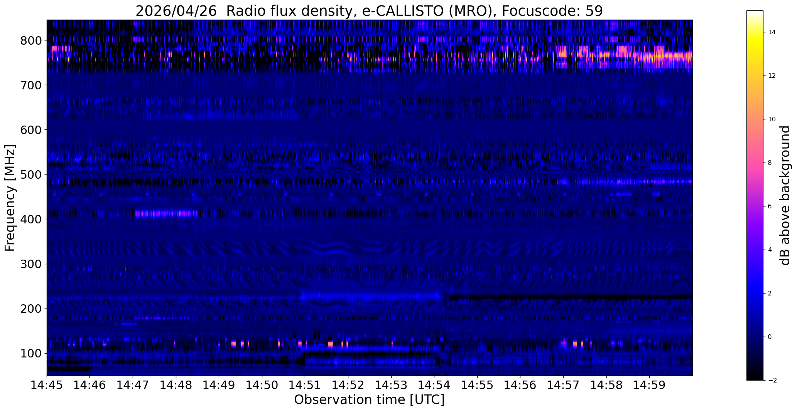Screen dimensions: 797x411
Task: Click the 100 frequency tick label
Action: 30,353
